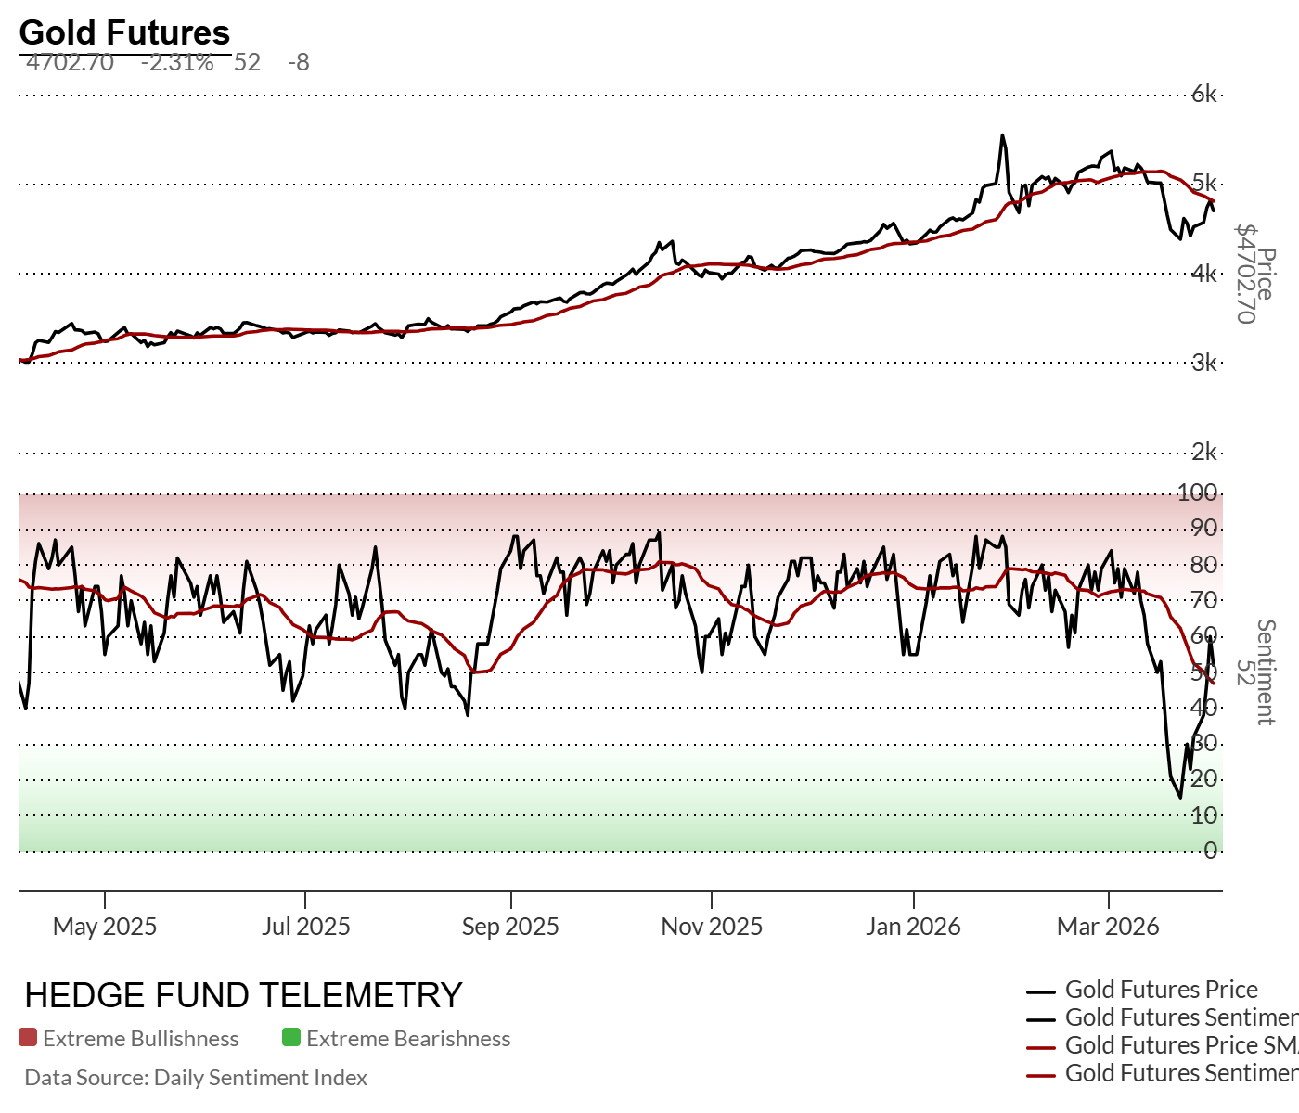The height and width of the screenshot is (1113, 1299).
Task: Click the red Extreme Bullishness legend swatch
Action: coord(28,1038)
